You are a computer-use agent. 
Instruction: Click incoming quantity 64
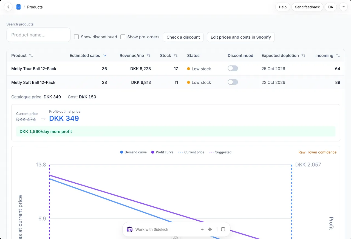click(x=338, y=69)
